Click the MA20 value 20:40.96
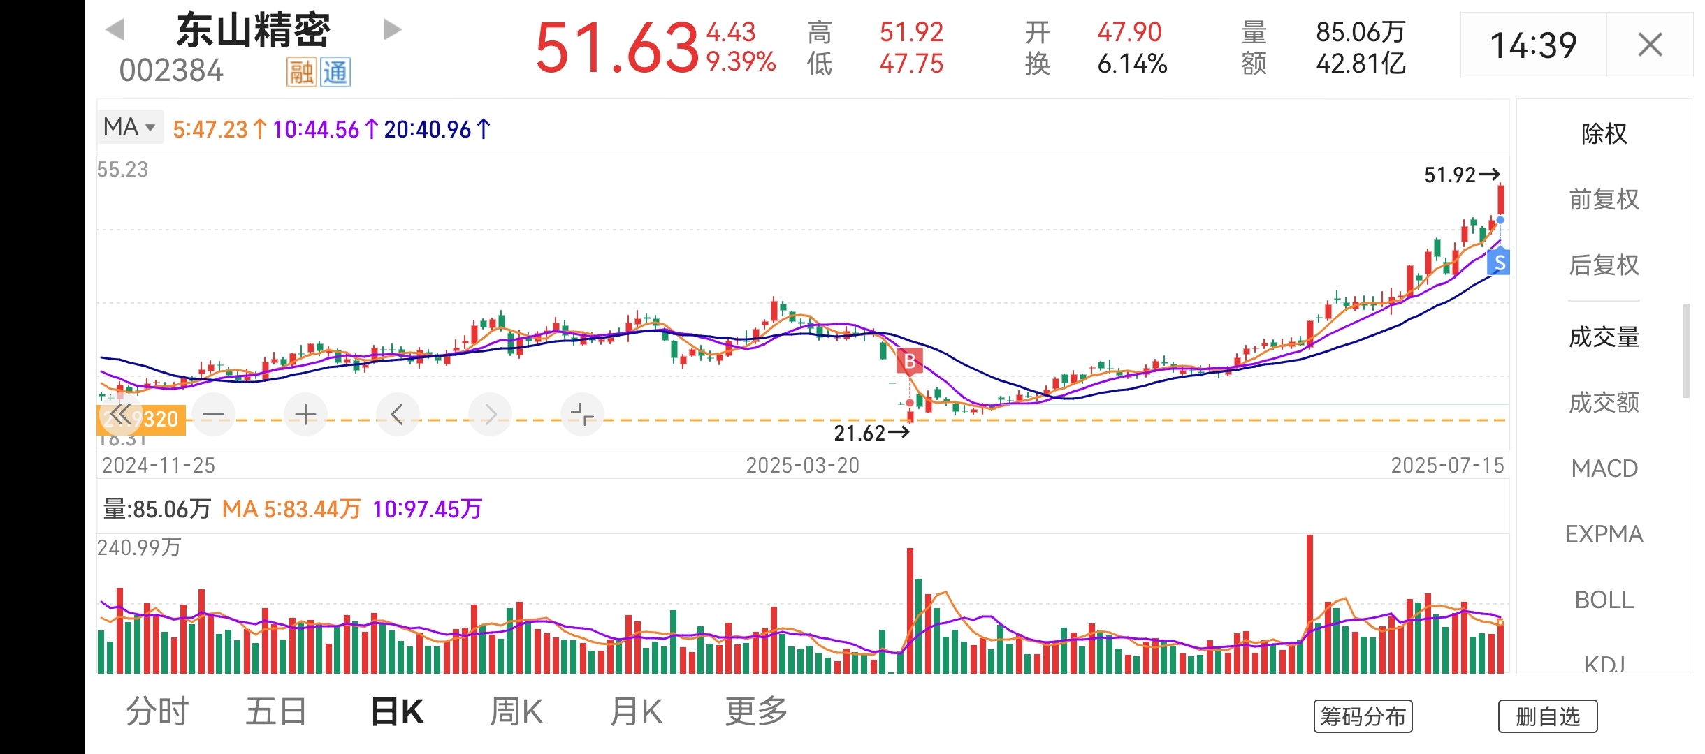The image size is (1705, 754). [x=437, y=129]
